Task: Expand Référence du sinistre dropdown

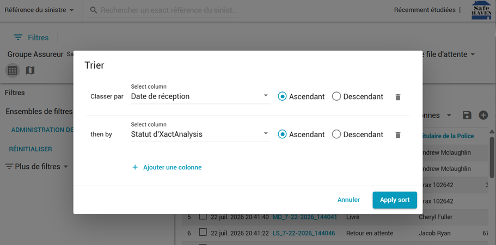Action: tap(39, 10)
